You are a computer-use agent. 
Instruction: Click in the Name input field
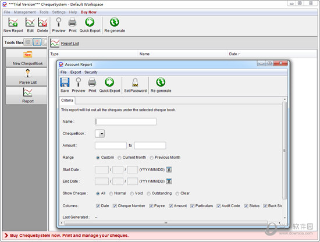pyautogui.click(x=126, y=122)
